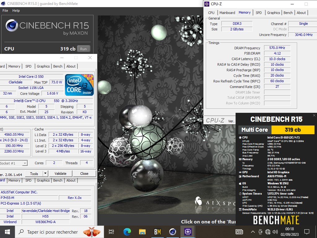Open Bench tab in top-right CPU-Z window
This screenshot has width=317, height=238.
click(288, 12)
